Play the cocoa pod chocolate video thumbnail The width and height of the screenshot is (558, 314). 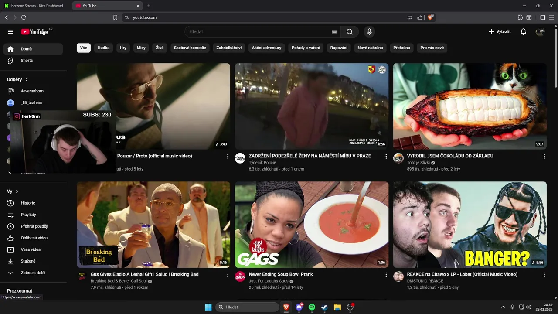[x=470, y=106]
